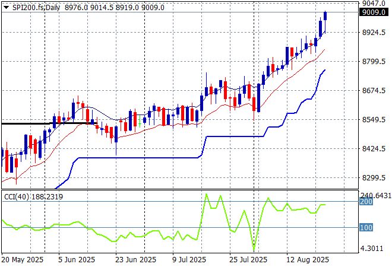Click the 240.6431 CCI scale label
The width and height of the screenshot is (392, 267).
point(375,195)
